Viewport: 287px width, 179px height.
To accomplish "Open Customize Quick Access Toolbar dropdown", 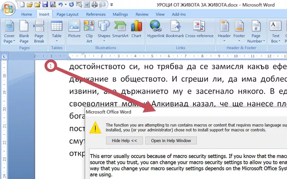I will 112,5.
